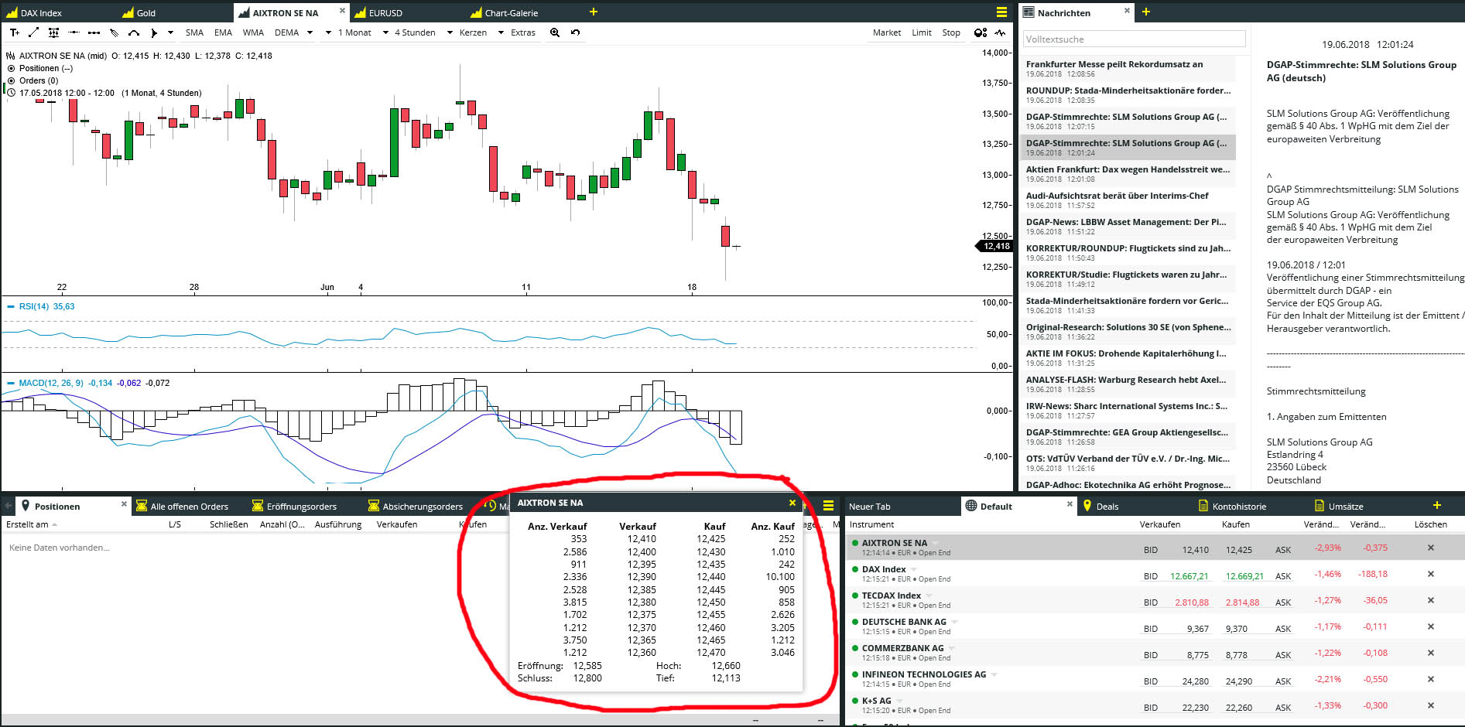Open the Kontohistorie tab
This screenshot has width=1465, height=727.
coord(1233,507)
